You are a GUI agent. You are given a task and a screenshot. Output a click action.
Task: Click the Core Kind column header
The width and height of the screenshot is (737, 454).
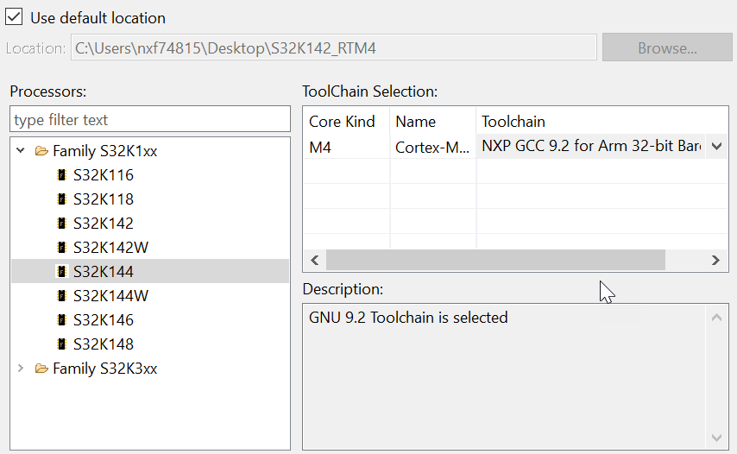(342, 122)
